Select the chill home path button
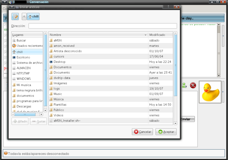This screenshot has height=160, width=228. tap(33, 17)
